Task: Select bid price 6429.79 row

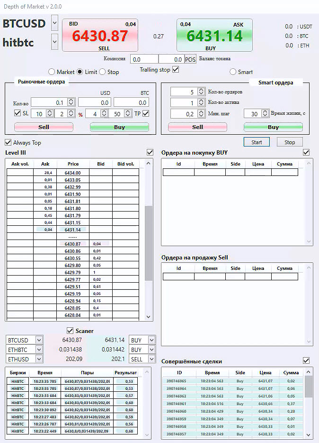Action: 73,272
